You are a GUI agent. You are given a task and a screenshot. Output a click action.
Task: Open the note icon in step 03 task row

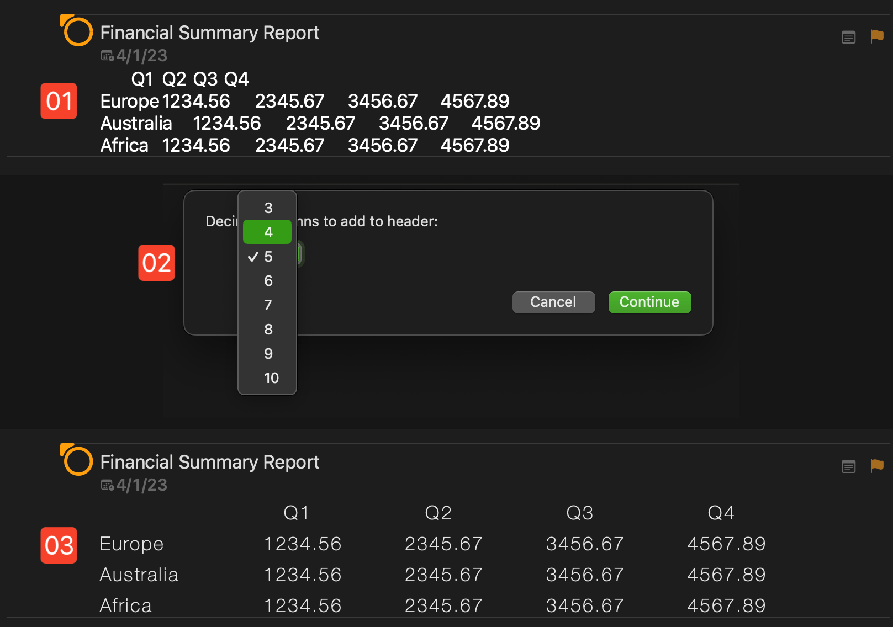[848, 467]
